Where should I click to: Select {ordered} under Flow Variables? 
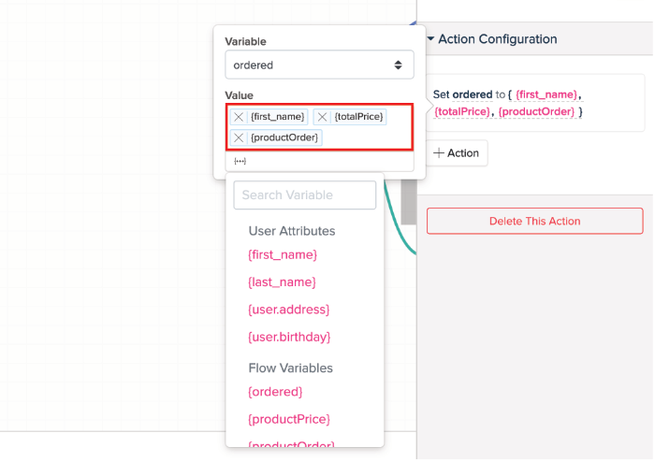(x=275, y=392)
